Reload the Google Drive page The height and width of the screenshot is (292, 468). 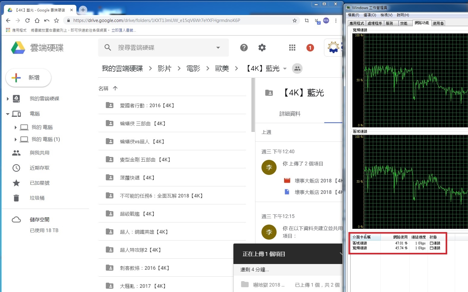27,20
